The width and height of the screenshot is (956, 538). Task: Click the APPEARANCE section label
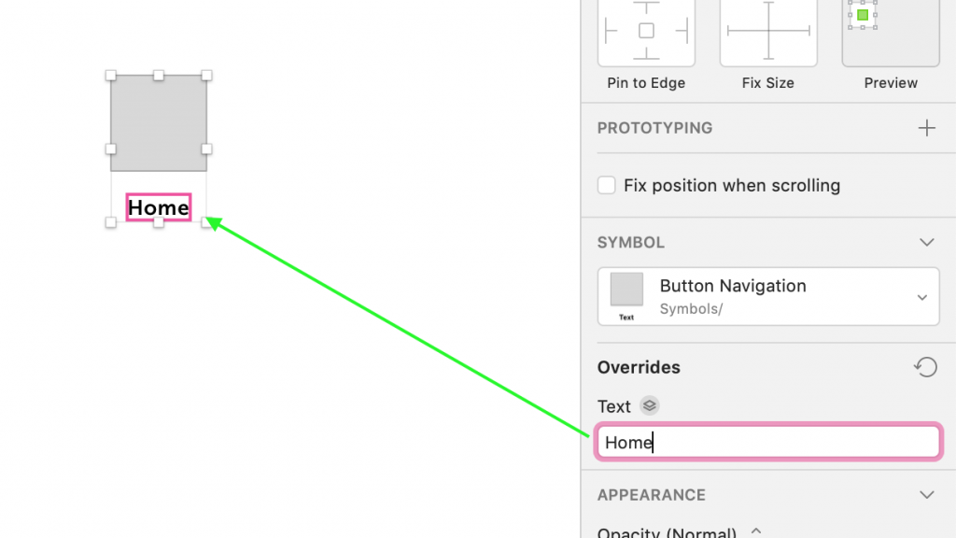click(651, 495)
